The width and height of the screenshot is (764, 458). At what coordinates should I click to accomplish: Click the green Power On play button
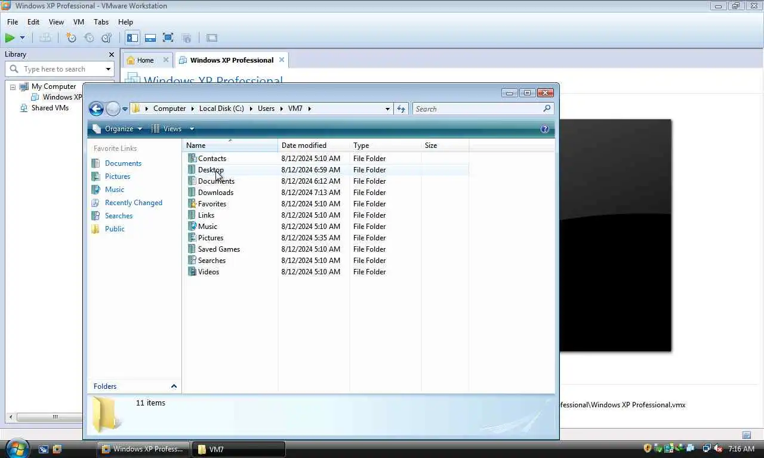coord(10,38)
